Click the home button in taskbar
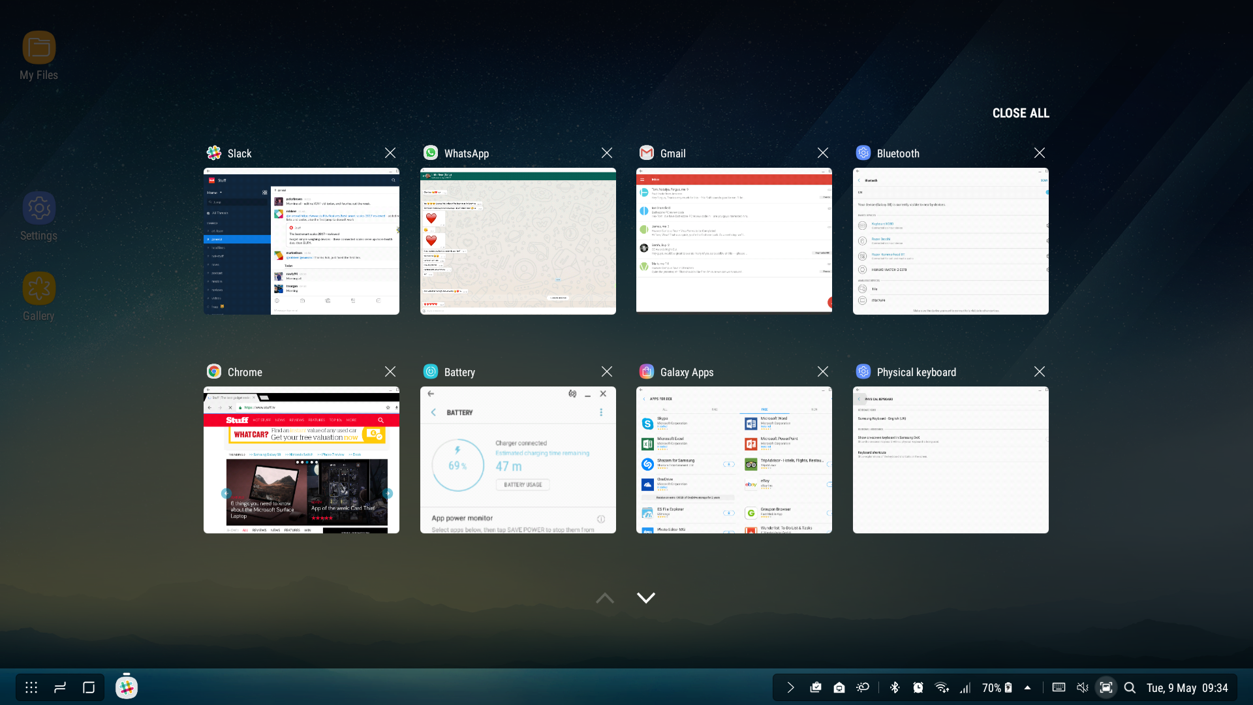Viewport: 1253px width, 705px height. (x=89, y=687)
